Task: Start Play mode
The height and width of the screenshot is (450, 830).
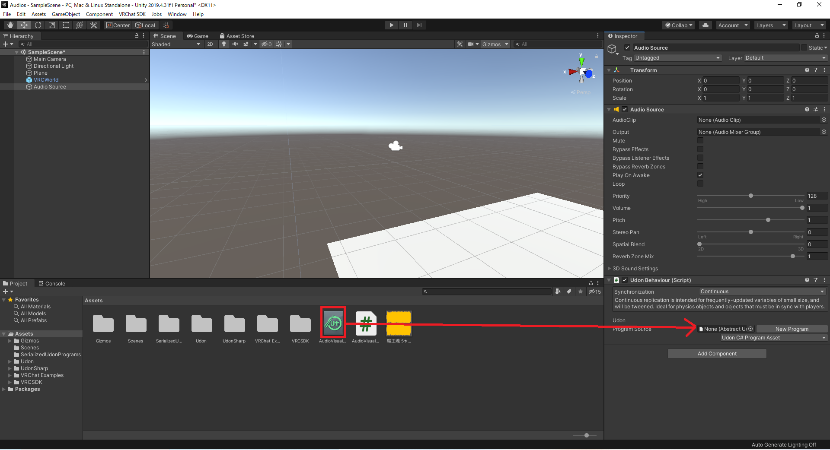Action: pyautogui.click(x=391, y=25)
